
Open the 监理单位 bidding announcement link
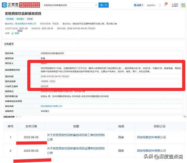coord(76,150)
